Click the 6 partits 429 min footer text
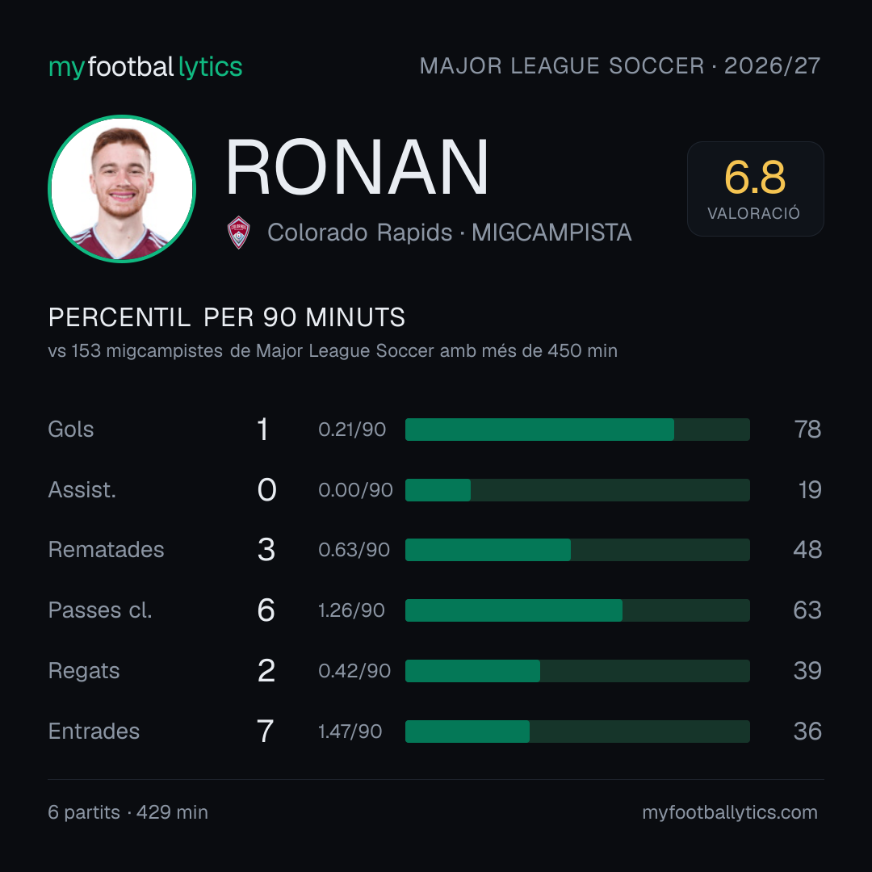 pos(128,812)
